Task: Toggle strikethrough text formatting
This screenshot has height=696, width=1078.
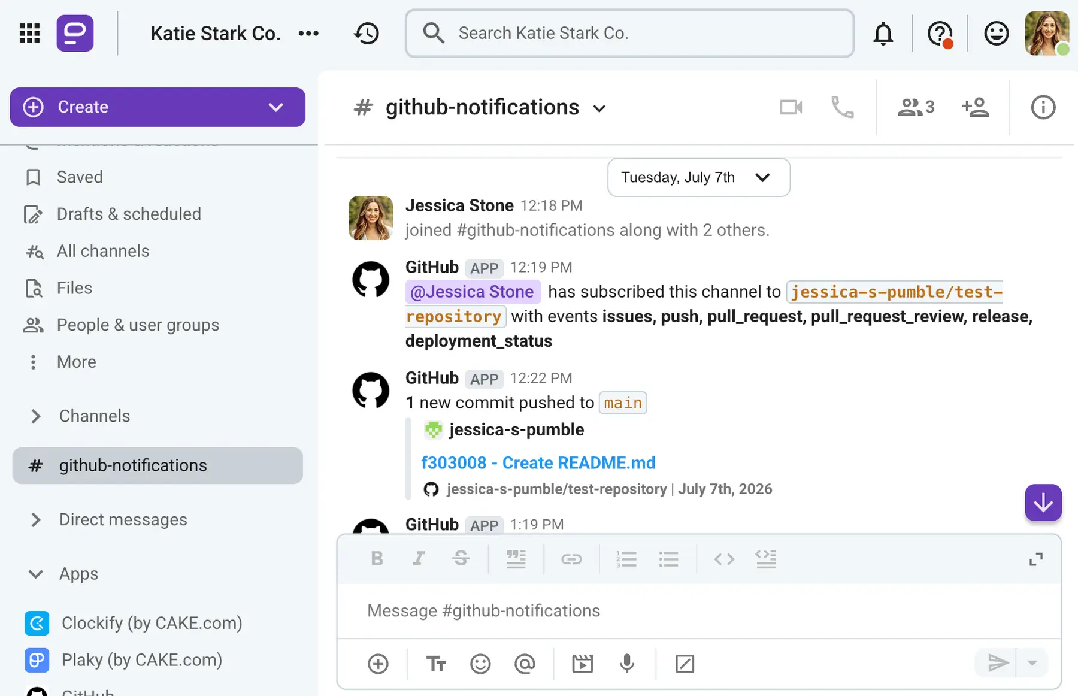Action: (461, 559)
